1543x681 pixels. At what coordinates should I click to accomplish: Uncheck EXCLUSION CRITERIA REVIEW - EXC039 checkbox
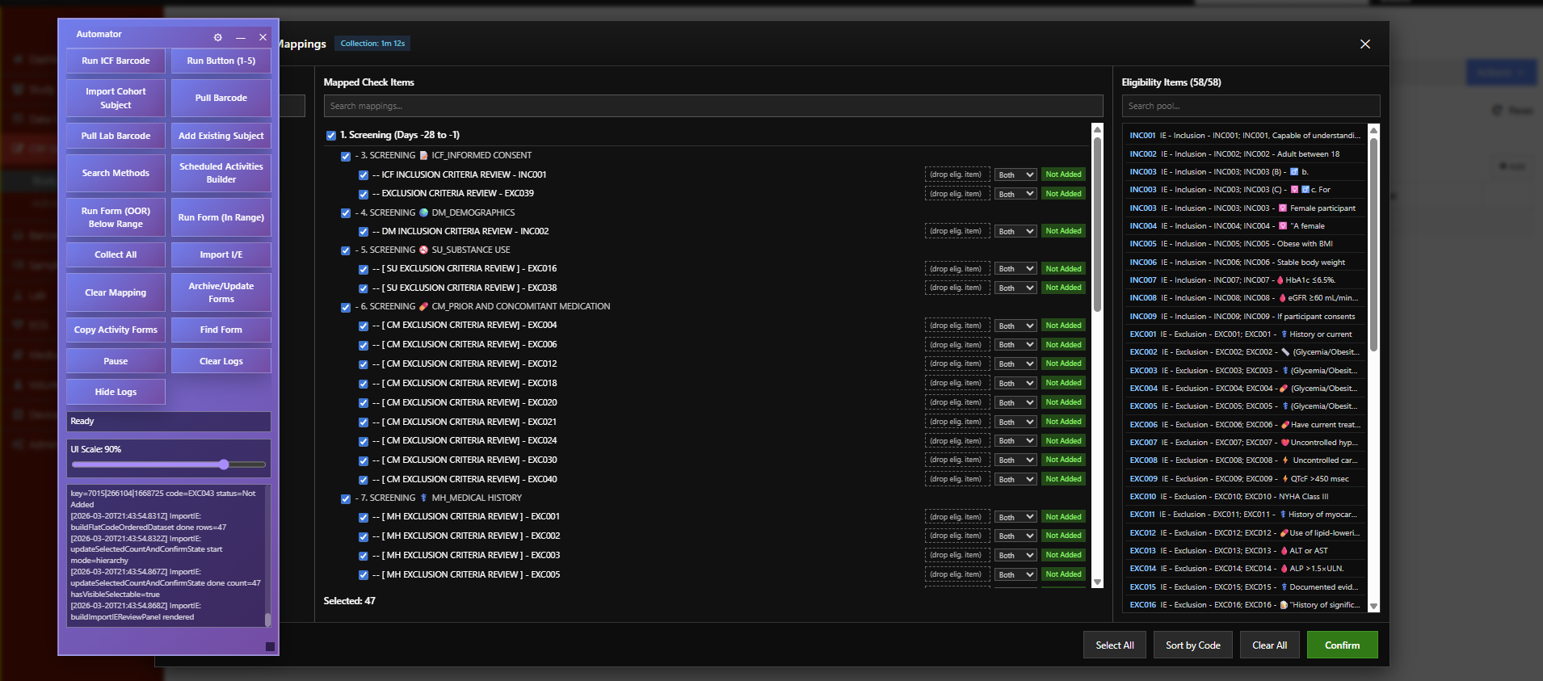(x=364, y=194)
